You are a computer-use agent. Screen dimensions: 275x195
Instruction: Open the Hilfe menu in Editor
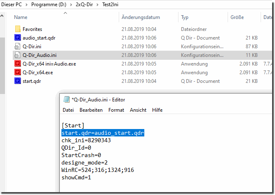pos(157,110)
